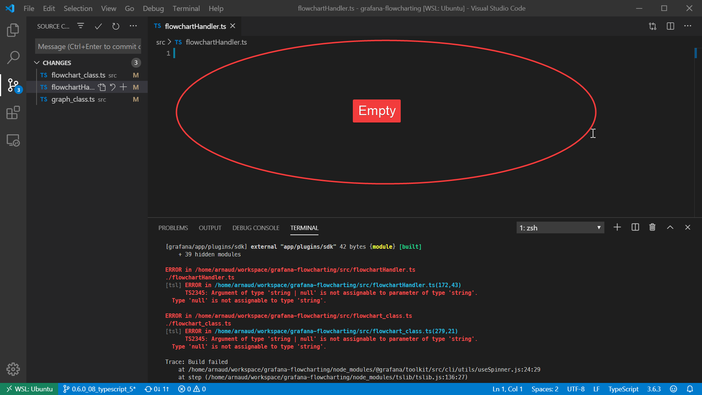Commit changes using the checkmark icon

pos(98,26)
